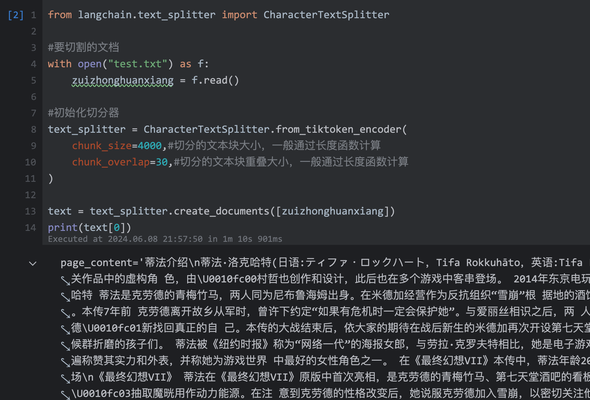Click the Executed at timestamp text
The height and width of the screenshot is (400, 590).
165,239
